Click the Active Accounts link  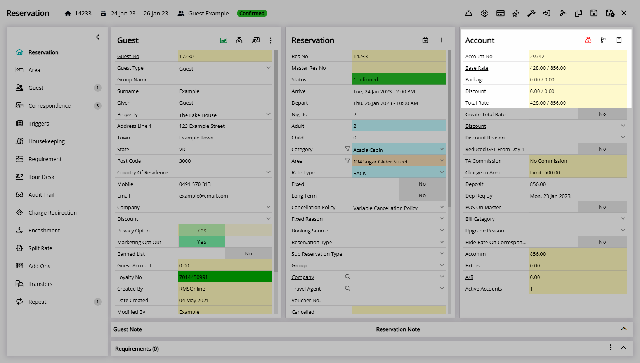(484, 289)
